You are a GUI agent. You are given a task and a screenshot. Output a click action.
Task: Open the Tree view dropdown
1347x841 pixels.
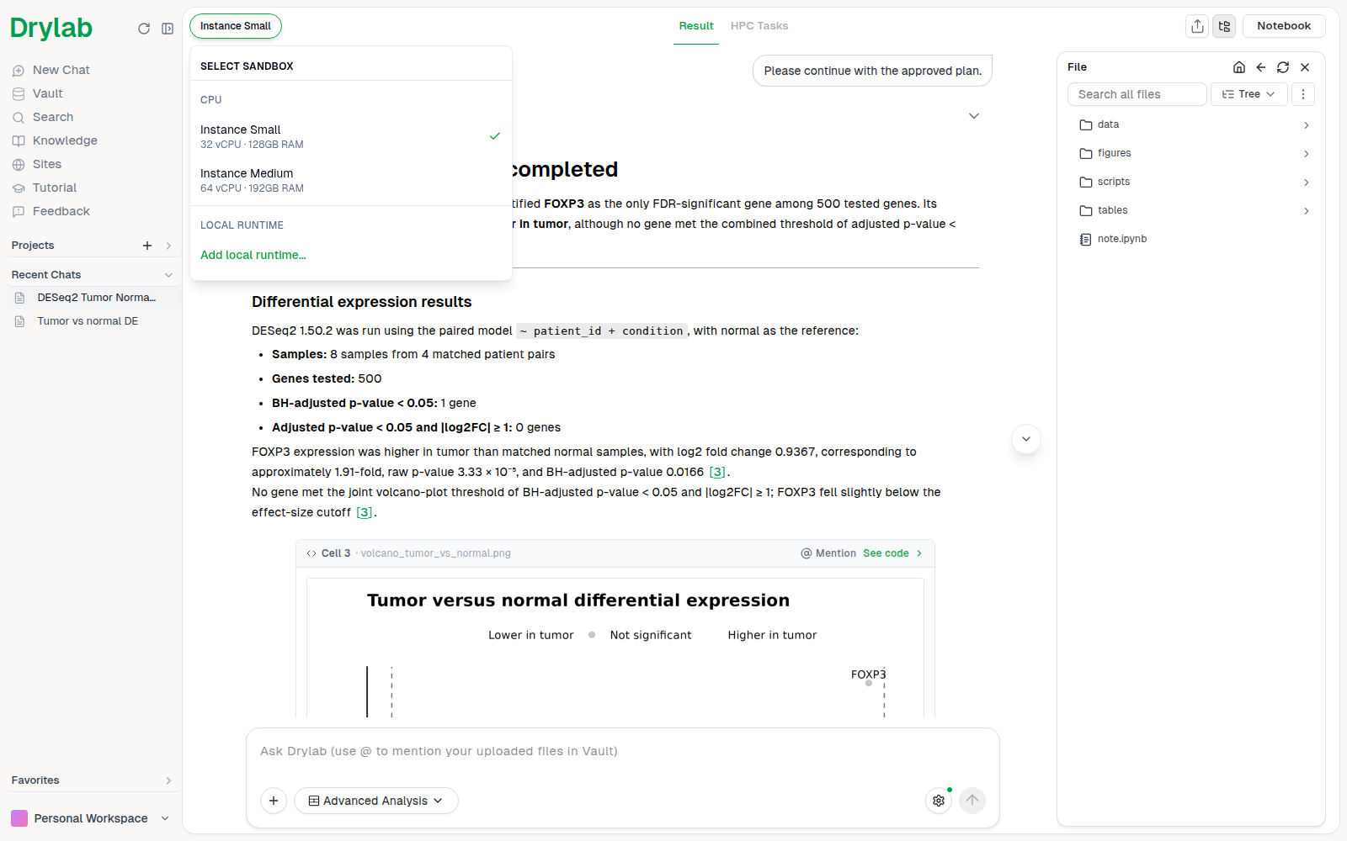pyautogui.click(x=1249, y=94)
